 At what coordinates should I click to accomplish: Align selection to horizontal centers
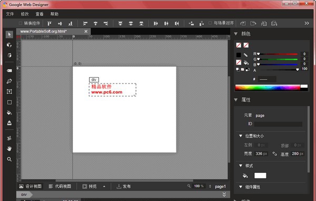pos(95,24)
